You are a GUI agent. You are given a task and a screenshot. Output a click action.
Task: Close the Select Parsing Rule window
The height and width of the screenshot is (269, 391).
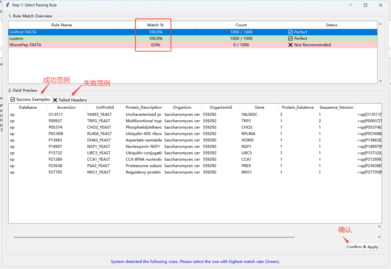381,5
